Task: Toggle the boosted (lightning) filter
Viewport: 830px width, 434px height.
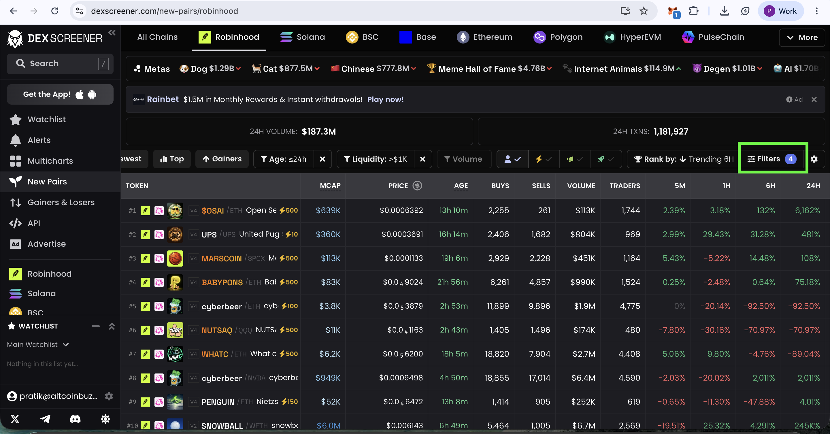Action: [x=544, y=159]
